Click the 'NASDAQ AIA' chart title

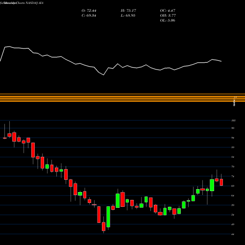[x=34, y=3]
